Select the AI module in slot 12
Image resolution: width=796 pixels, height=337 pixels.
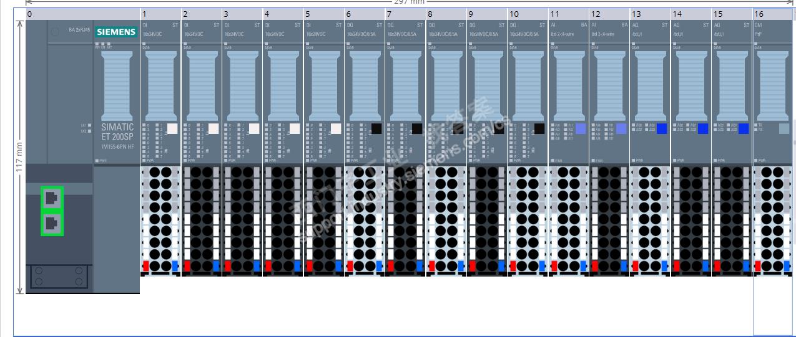609,92
